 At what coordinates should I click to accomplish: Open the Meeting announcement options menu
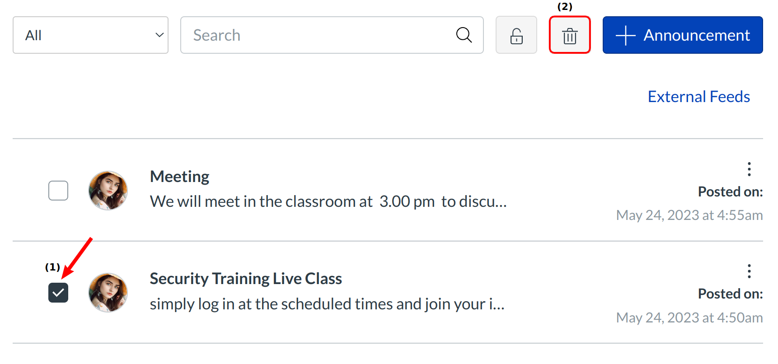[749, 169]
